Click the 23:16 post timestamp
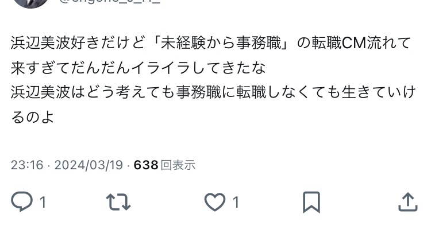431x241 pixels. coord(27,165)
